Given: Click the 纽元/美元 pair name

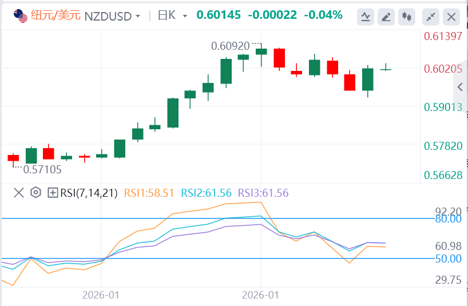Looking at the screenshot, I should point(55,15).
